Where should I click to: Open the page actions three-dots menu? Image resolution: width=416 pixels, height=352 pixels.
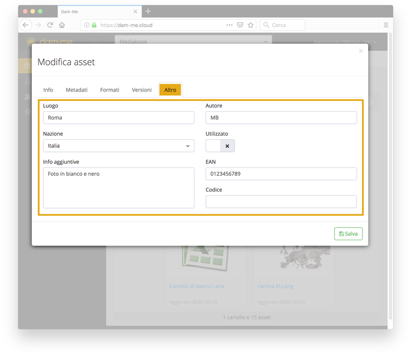click(229, 25)
